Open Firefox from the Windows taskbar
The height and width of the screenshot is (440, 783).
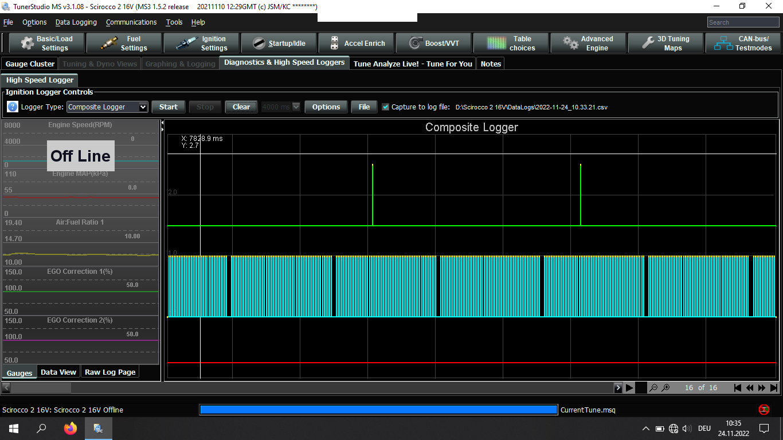pyautogui.click(x=70, y=428)
